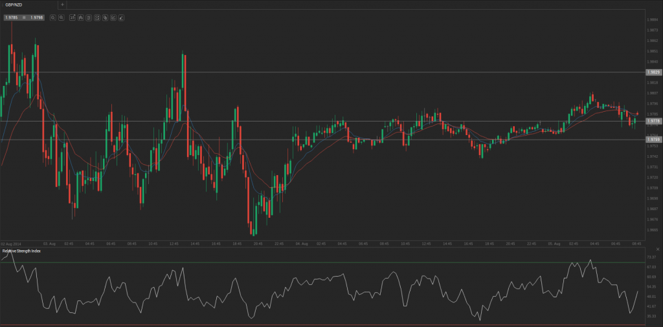Click the 04. Aug date marker on time axis
The height and width of the screenshot is (327, 663).
tap(301, 244)
